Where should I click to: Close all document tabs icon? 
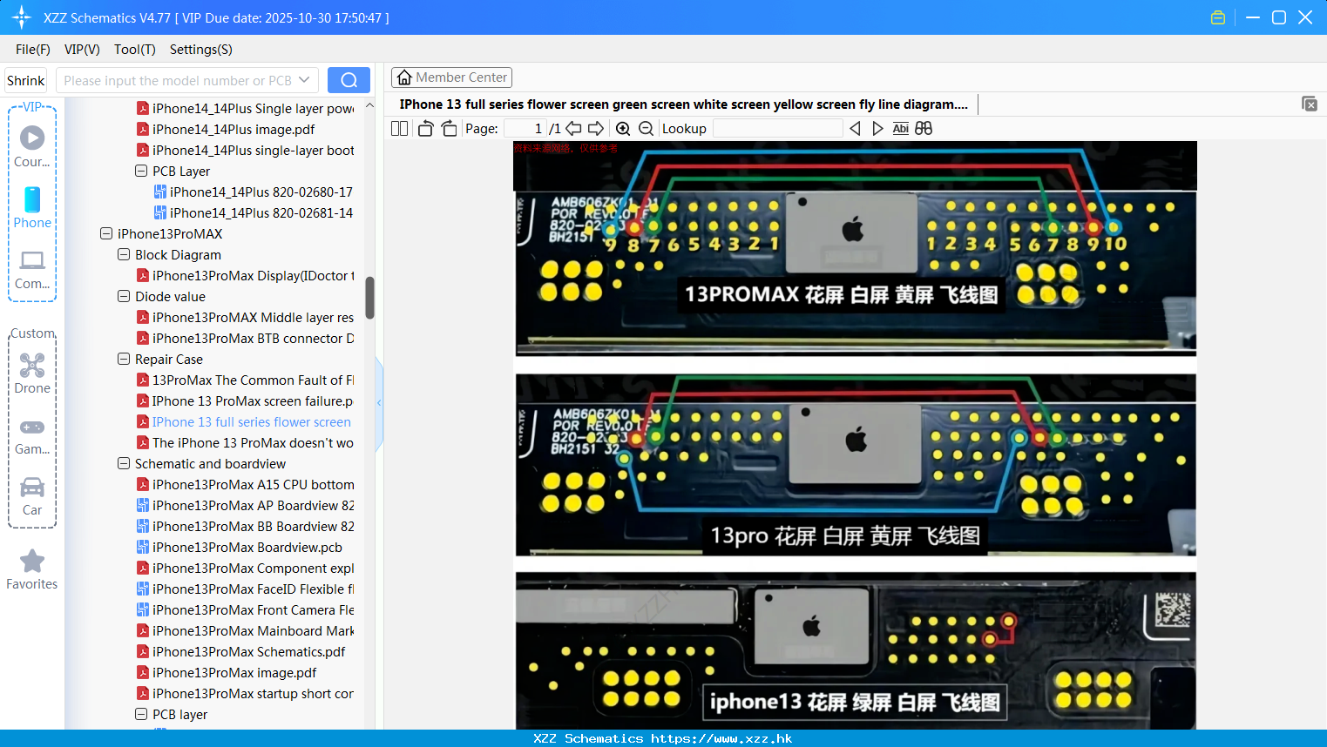click(1309, 104)
